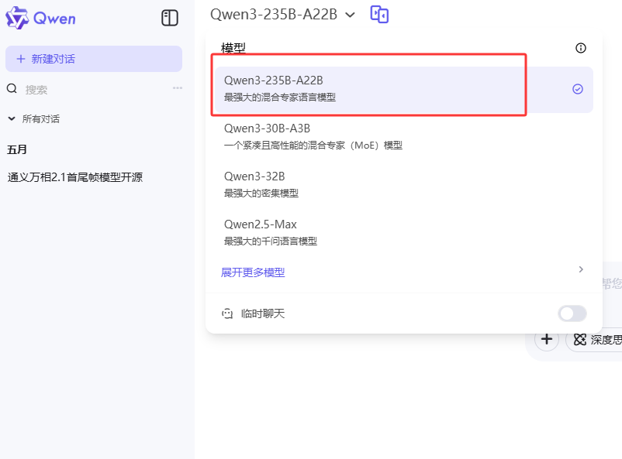
Task: Collapse the sidebar panel icon
Action: click(170, 18)
